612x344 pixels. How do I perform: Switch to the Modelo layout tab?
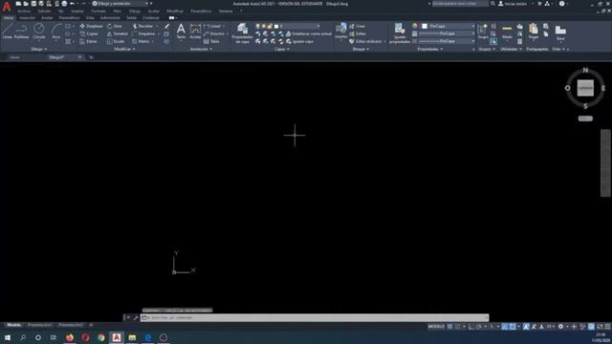click(x=14, y=325)
